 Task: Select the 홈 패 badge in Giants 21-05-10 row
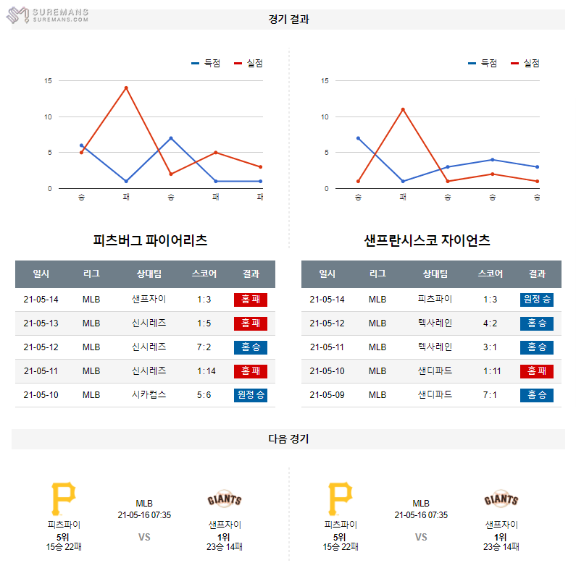click(x=536, y=371)
